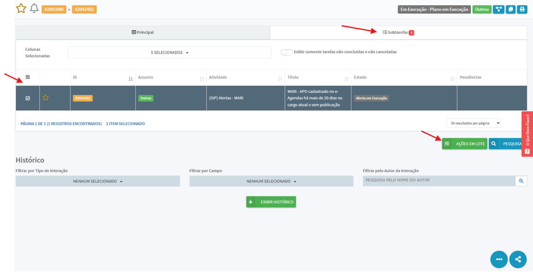Click the author name search field
The image size is (533, 275).
point(439,181)
